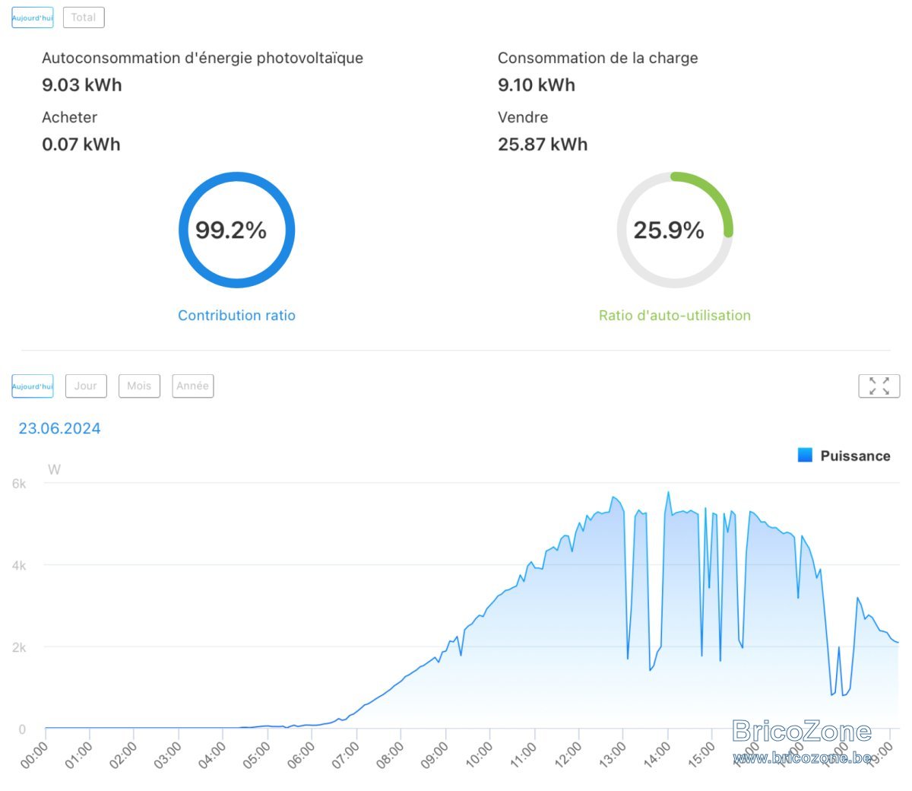This screenshot has height=791, width=912.
Task: Toggle the Puissance series legend label
Action: [x=855, y=456]
